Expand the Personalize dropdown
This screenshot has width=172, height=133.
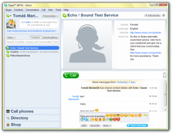[x=50, y=16]
